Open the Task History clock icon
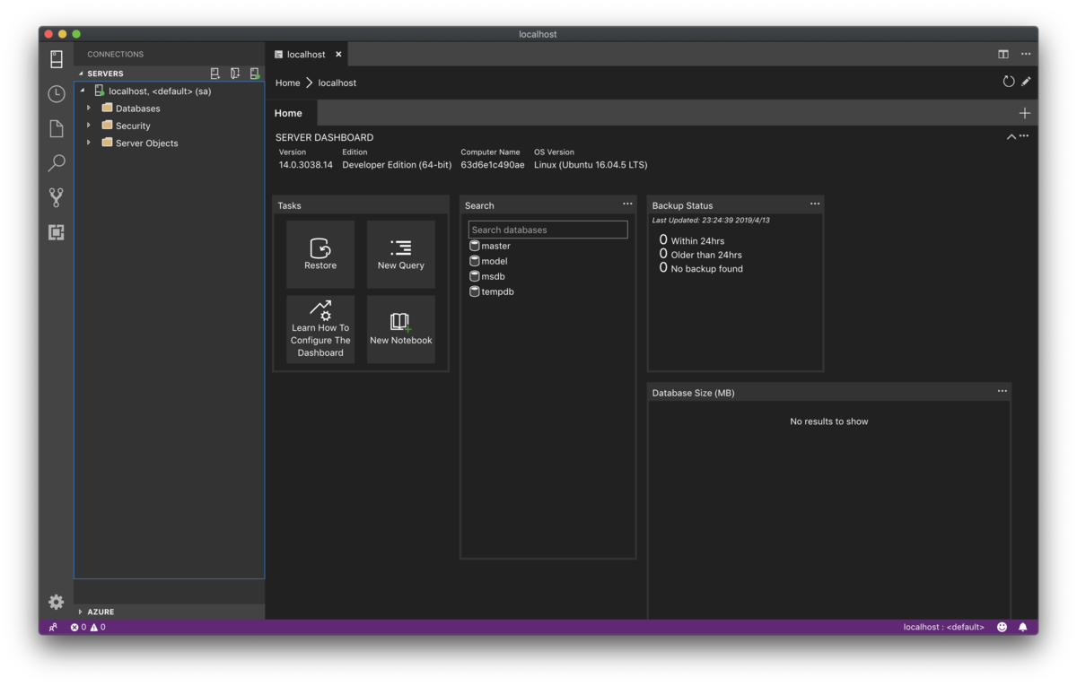Viewport: 1077px width, 686px height. pyautogui.click(x=57, y=94)
